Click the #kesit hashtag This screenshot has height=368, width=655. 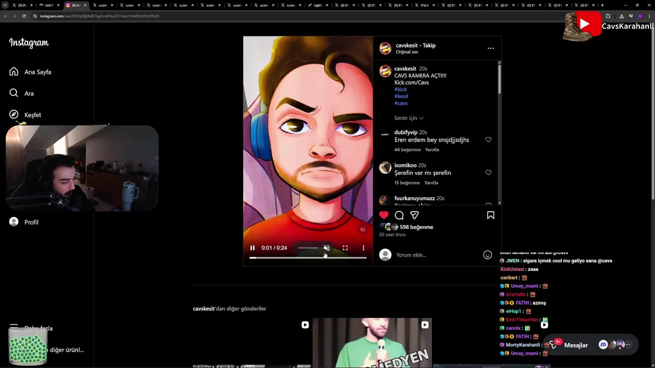[401, 96]
